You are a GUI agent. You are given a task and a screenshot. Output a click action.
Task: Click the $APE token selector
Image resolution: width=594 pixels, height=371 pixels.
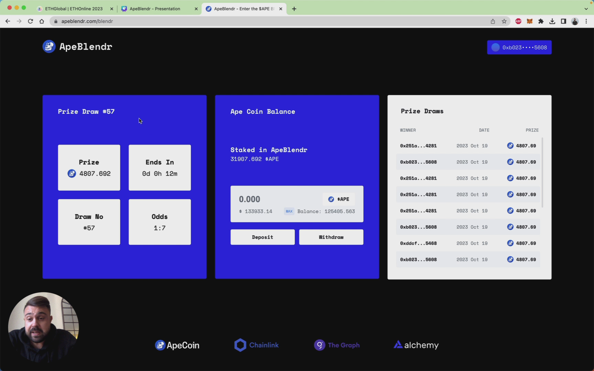tap(339, 199)
